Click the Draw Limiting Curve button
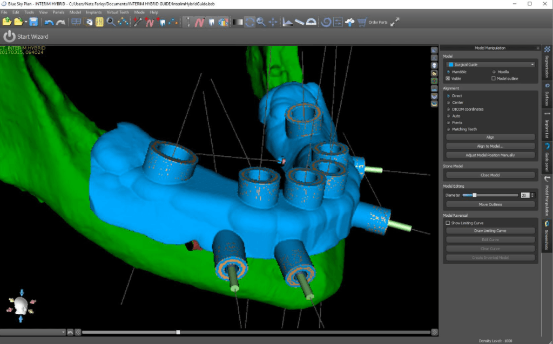 tap(490, 231)
